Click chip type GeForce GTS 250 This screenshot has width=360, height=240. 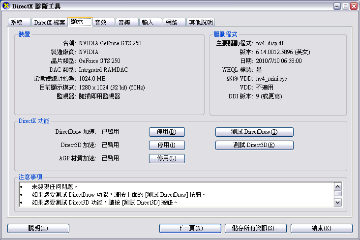100,61
